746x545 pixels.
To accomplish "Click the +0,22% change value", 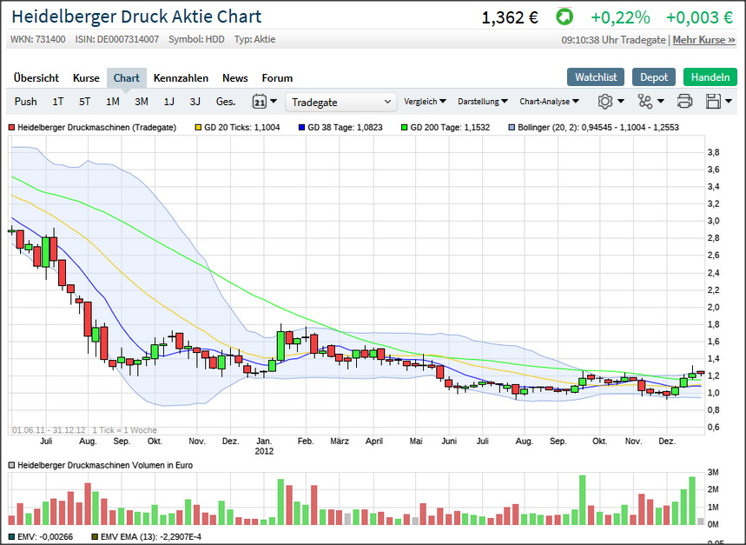I will [x=620, y=17].
